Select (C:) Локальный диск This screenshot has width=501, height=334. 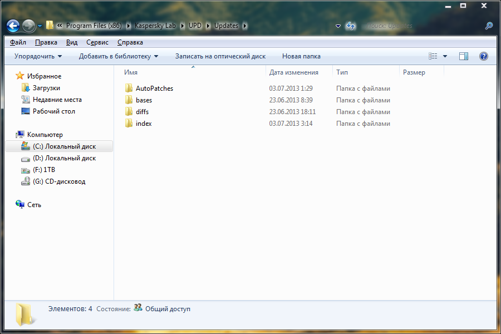click(x=59, y=146)
